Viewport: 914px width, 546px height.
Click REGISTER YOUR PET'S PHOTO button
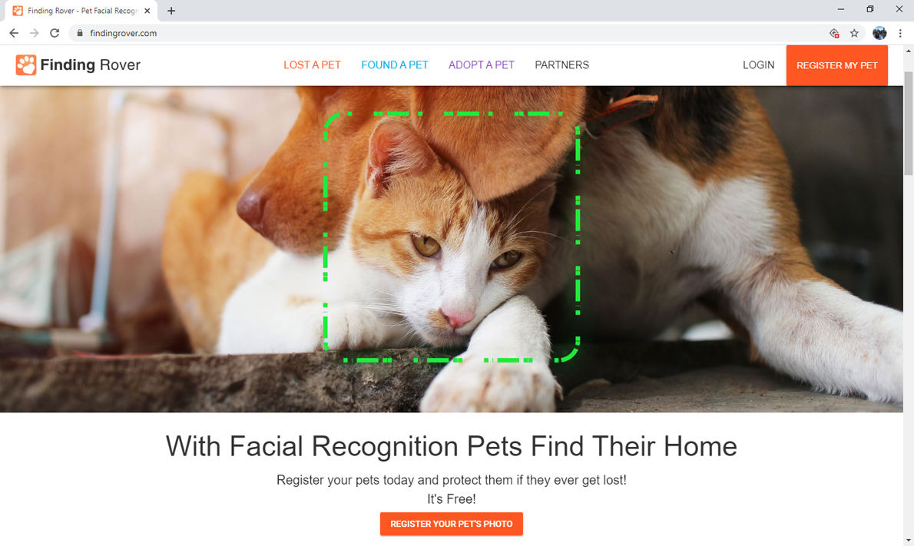coord(451,523)
